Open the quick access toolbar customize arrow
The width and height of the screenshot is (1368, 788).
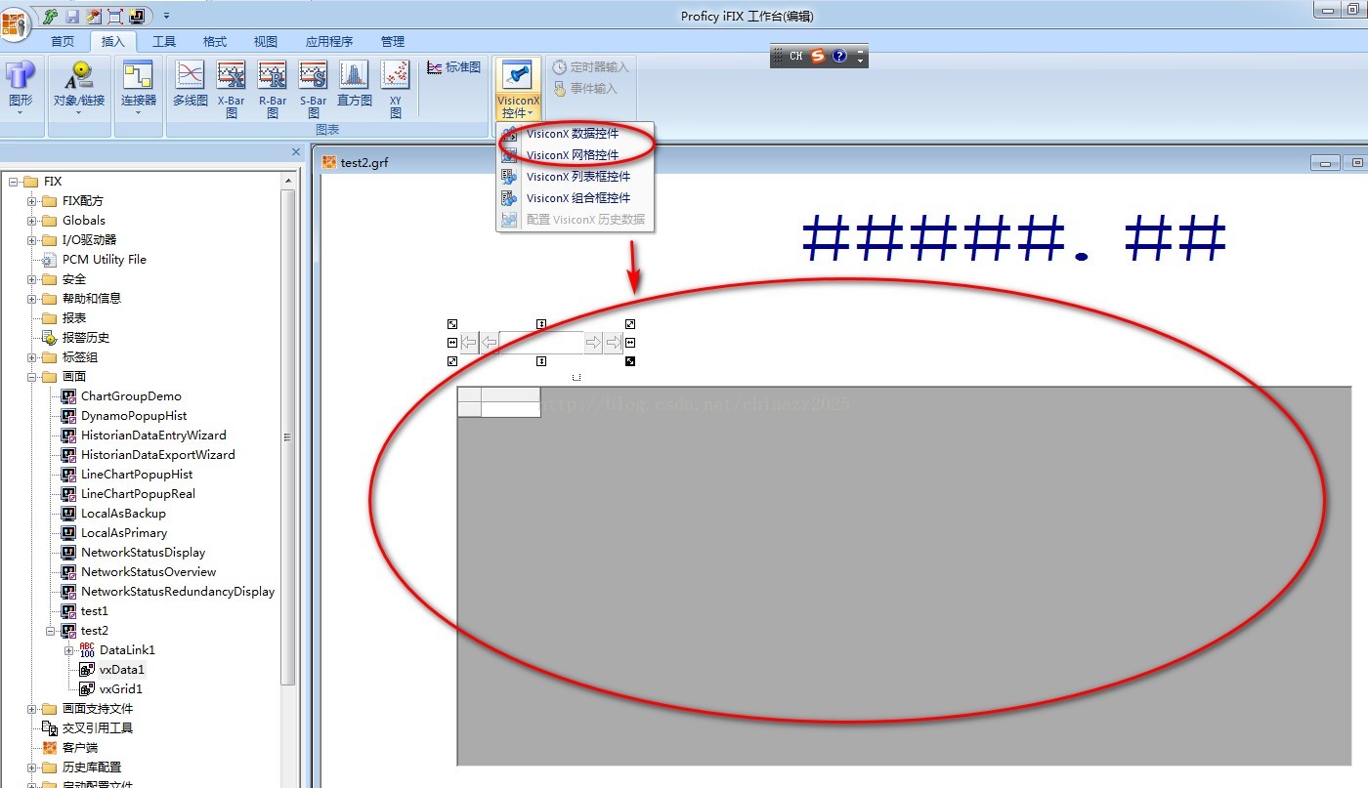point(166,16)
